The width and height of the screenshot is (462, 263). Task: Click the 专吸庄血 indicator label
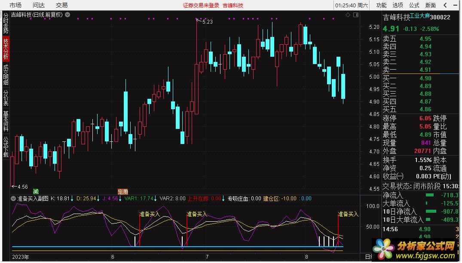pyautogui.click(x=239, y=199)
